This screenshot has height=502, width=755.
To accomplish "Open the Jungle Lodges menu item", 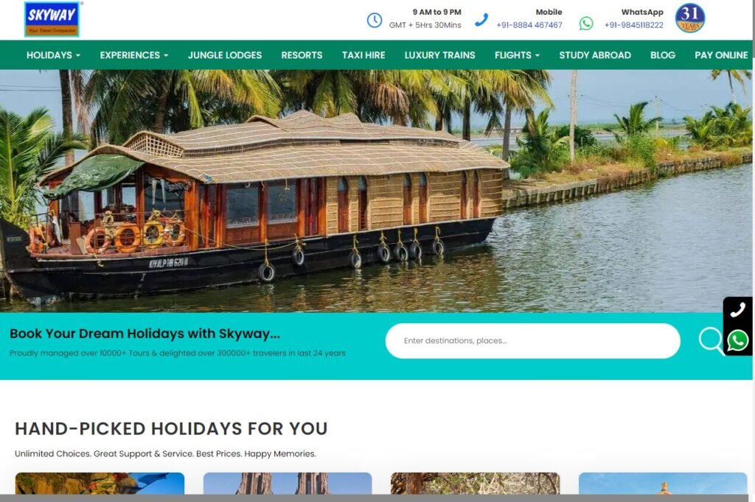I will pyautogui.click(x=225, y=55).
